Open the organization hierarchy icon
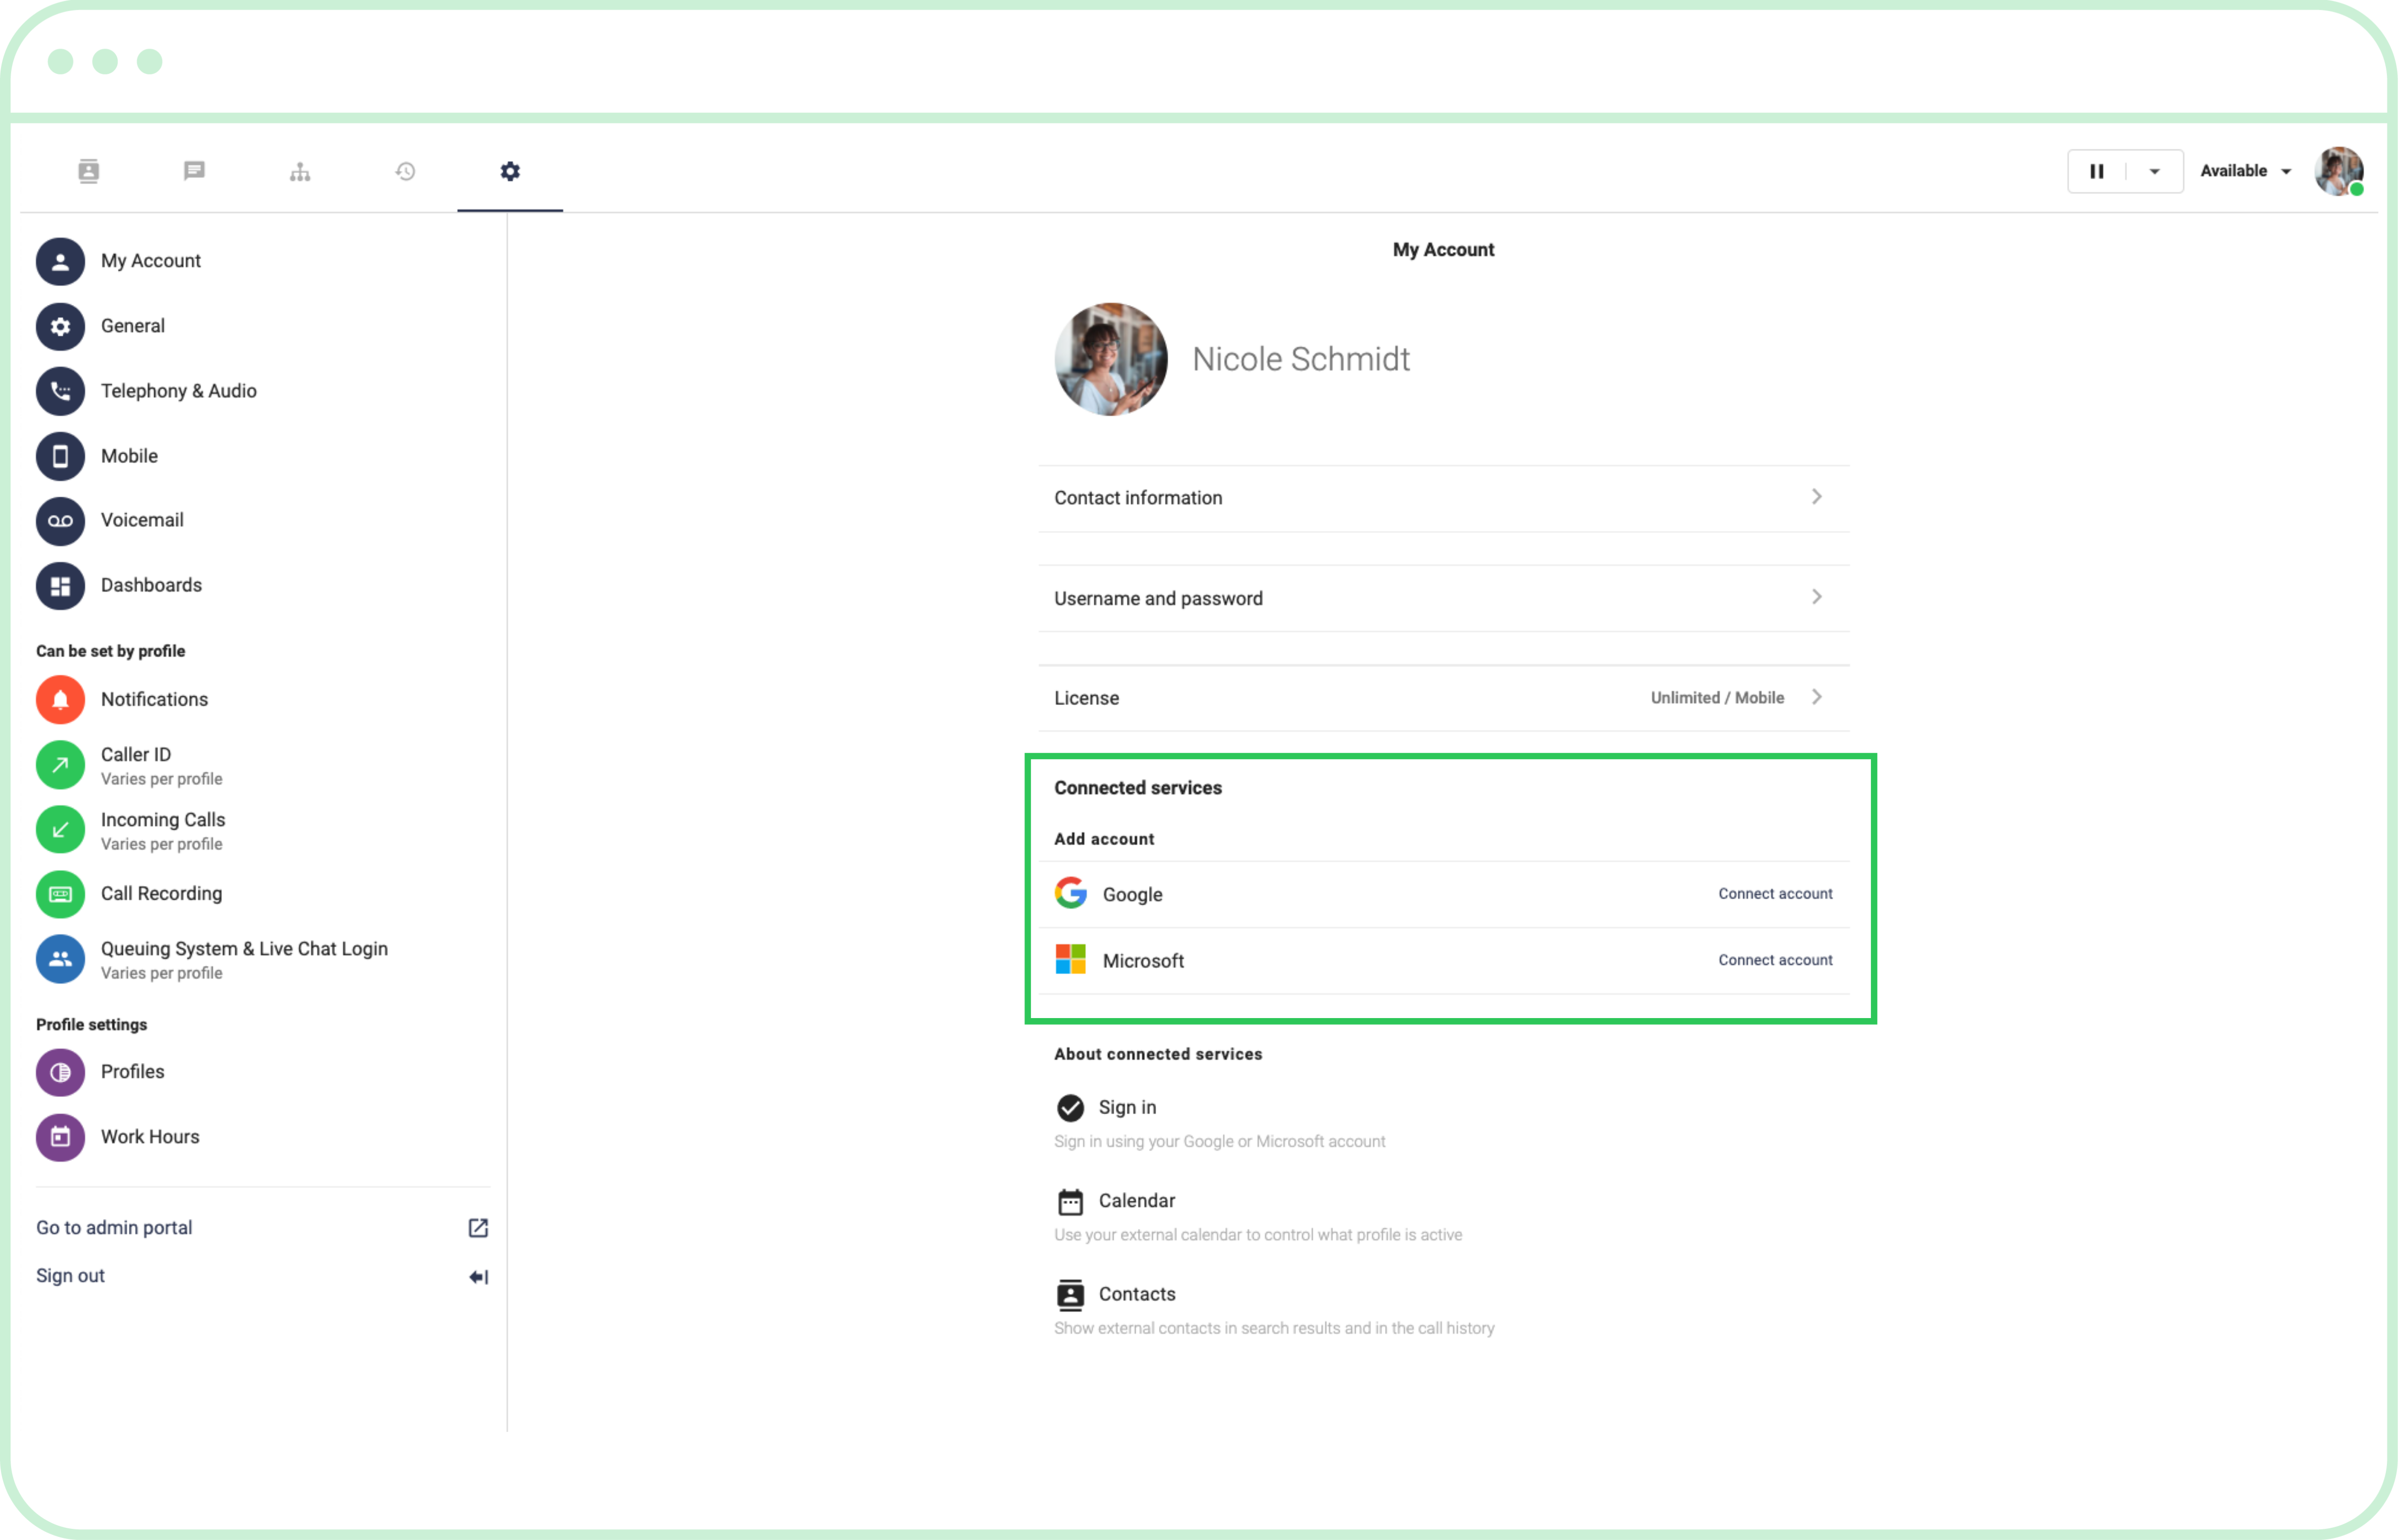Screen dimensions: 2398x1540 300,171
